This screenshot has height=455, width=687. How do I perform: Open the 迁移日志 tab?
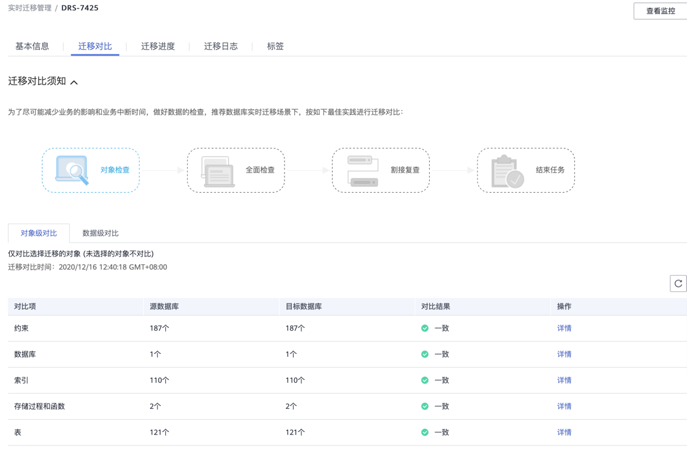click(x=221, y=46)
